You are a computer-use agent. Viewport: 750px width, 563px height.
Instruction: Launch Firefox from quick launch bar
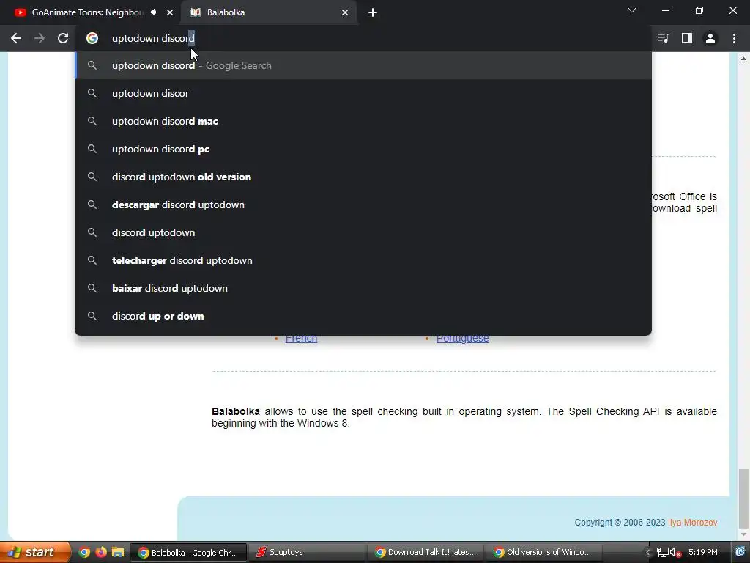tap(101, 552)
